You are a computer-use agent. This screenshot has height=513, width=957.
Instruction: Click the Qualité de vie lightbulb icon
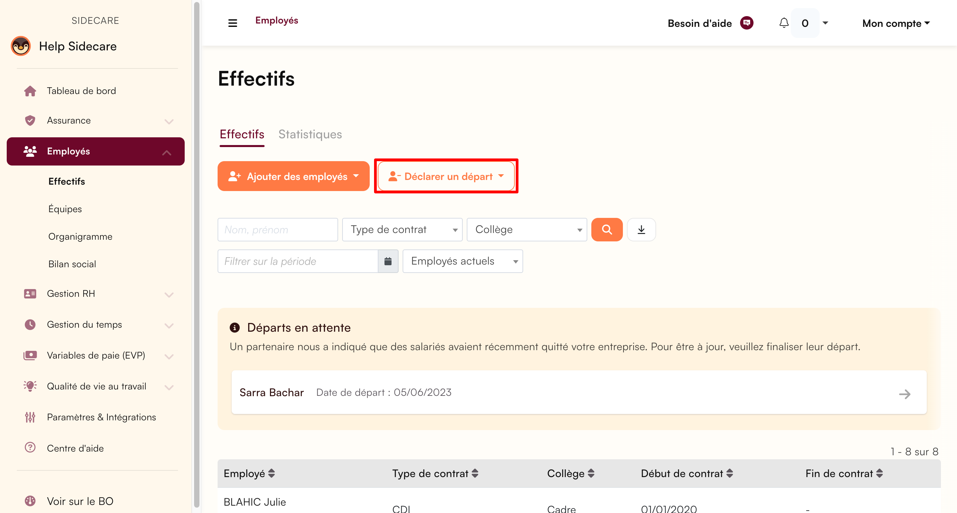pos(30,386)
